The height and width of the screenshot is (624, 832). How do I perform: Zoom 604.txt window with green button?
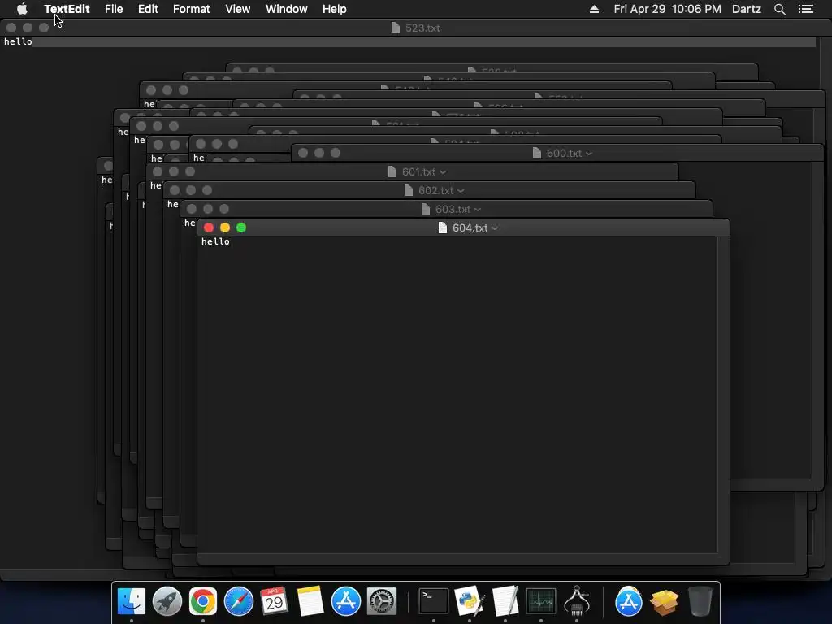[x=241, y=227]
